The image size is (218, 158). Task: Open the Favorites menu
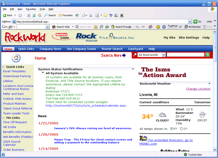tap(31, 9)
